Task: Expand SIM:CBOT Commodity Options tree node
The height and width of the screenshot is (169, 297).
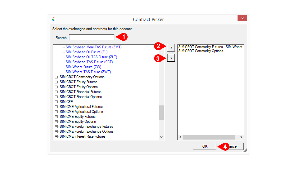Action: coord(56,77)
